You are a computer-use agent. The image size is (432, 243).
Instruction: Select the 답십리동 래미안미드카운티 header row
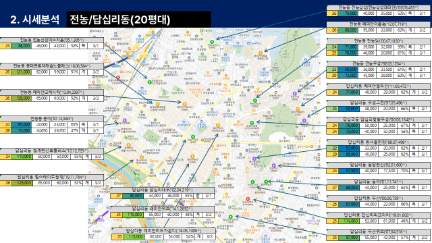pos(163,231)
